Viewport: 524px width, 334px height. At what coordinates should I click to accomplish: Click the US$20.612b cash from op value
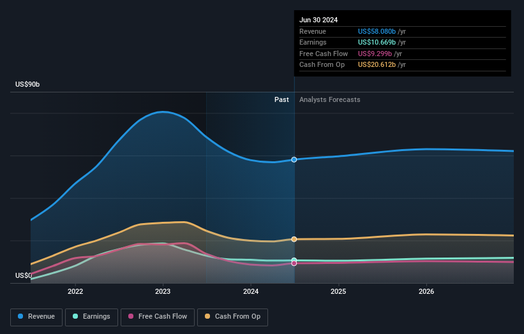(377, 65)
